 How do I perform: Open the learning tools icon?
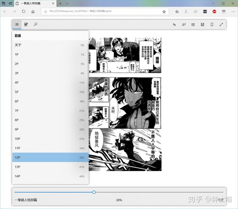(x=193, y=25)
